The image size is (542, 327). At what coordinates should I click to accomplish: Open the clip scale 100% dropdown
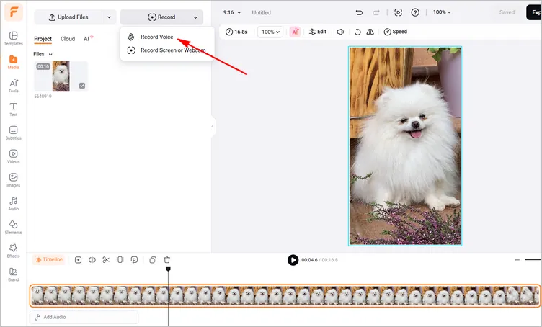(270, 32)
